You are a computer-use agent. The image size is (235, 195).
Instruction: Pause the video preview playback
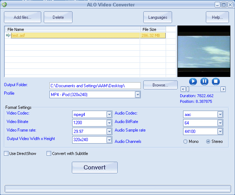204,82
